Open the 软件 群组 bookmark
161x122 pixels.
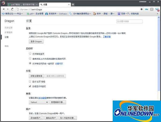104,14
